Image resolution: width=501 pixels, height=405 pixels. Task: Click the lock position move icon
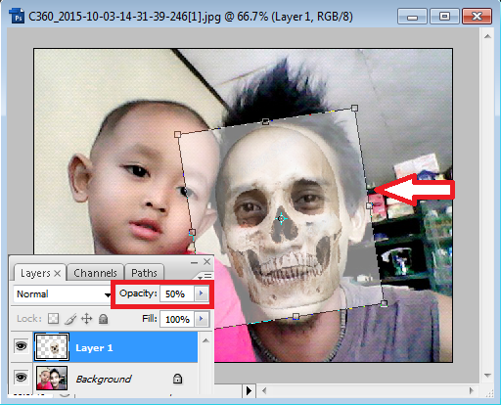point(86,319)
